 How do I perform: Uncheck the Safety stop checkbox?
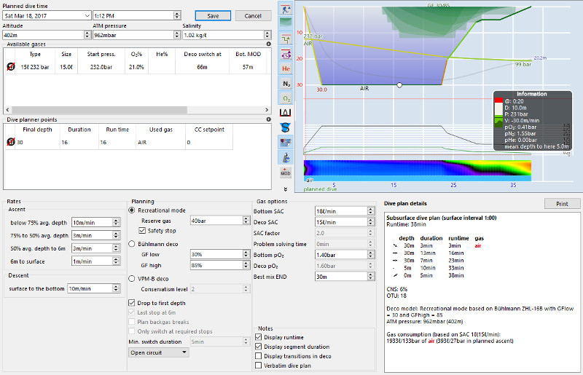click(x=143, y=231)
